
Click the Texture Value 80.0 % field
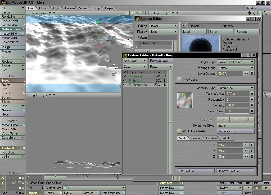237,94
